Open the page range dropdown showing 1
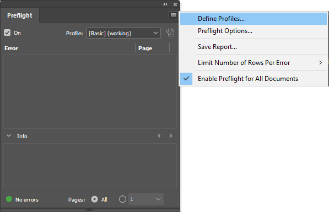This screenshot has height=212, width=329. pyautogui.click(x=145, y=199)
